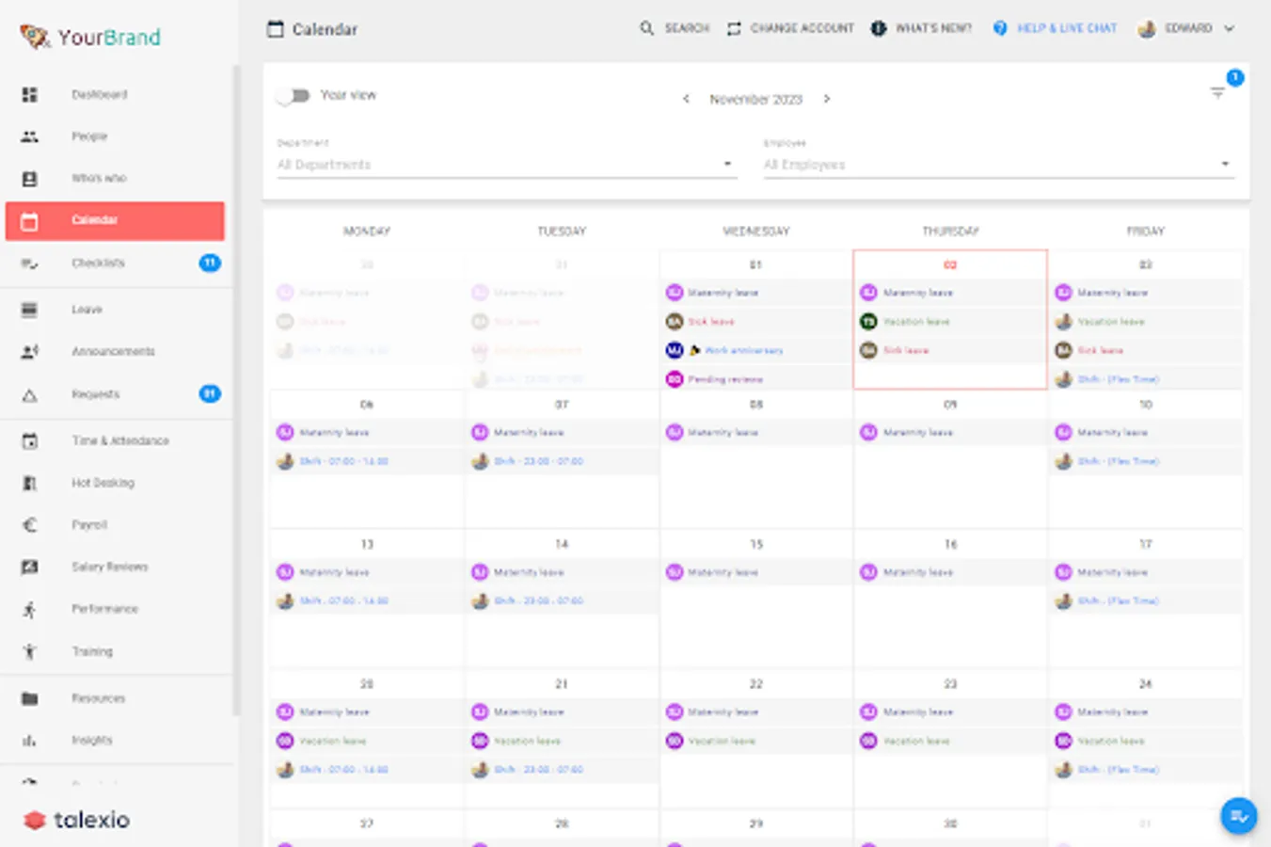The width and height of the screenshot is (1271, 847).
Task: Open Checklists in the sidebar
Action: (115, 263)
